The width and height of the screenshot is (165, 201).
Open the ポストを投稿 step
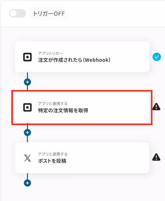point(82,158)
